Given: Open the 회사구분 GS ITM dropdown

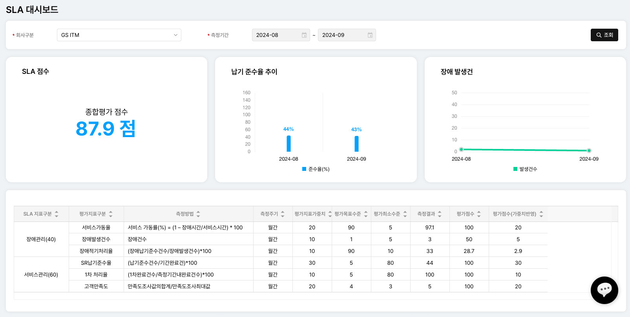Looking at the screenshot, I should (x=119, y=35).
